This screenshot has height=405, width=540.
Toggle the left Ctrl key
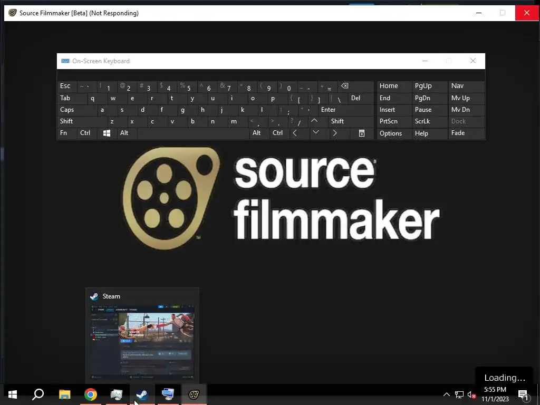tap(87, 133)
